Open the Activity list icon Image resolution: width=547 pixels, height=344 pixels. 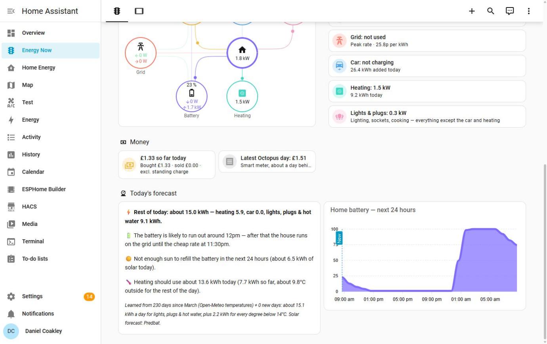(11, 137)
